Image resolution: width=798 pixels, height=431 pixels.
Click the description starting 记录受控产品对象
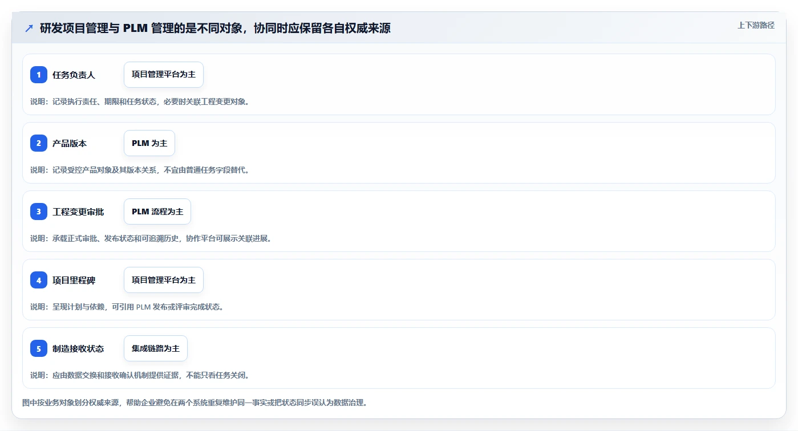[140, 170]
